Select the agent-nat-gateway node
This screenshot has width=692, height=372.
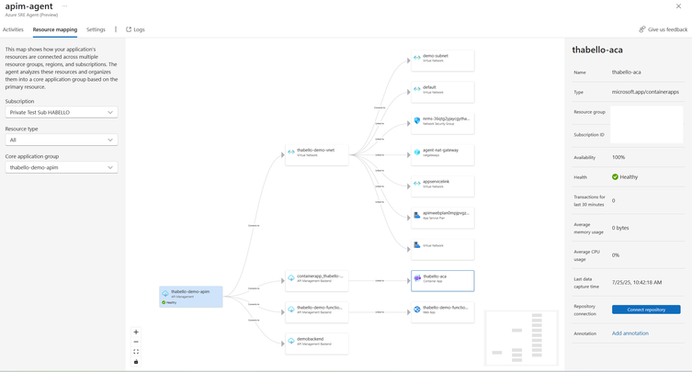(x=443, y=155)
